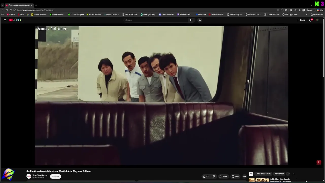
Task: Open the YouTube hamburger guide menu
Action: tap(5, 20)
